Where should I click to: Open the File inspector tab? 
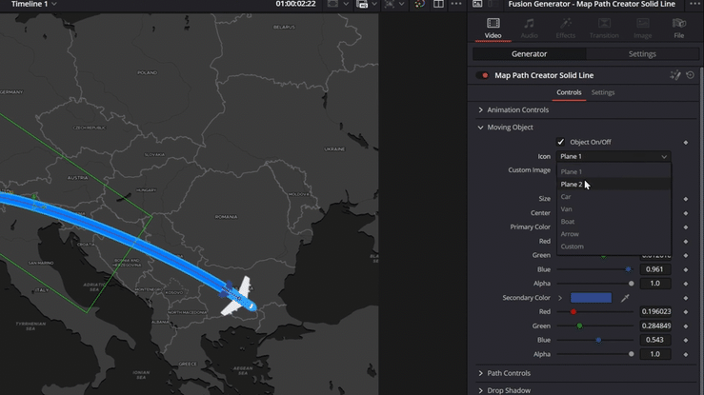(678, 28)
